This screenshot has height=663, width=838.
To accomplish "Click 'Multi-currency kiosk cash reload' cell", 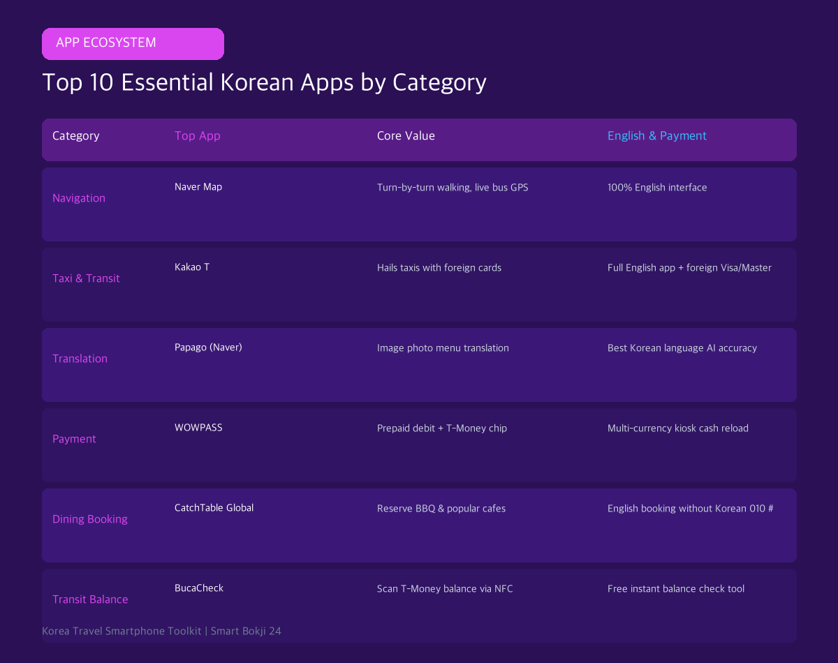I will (x=678, y=429).
